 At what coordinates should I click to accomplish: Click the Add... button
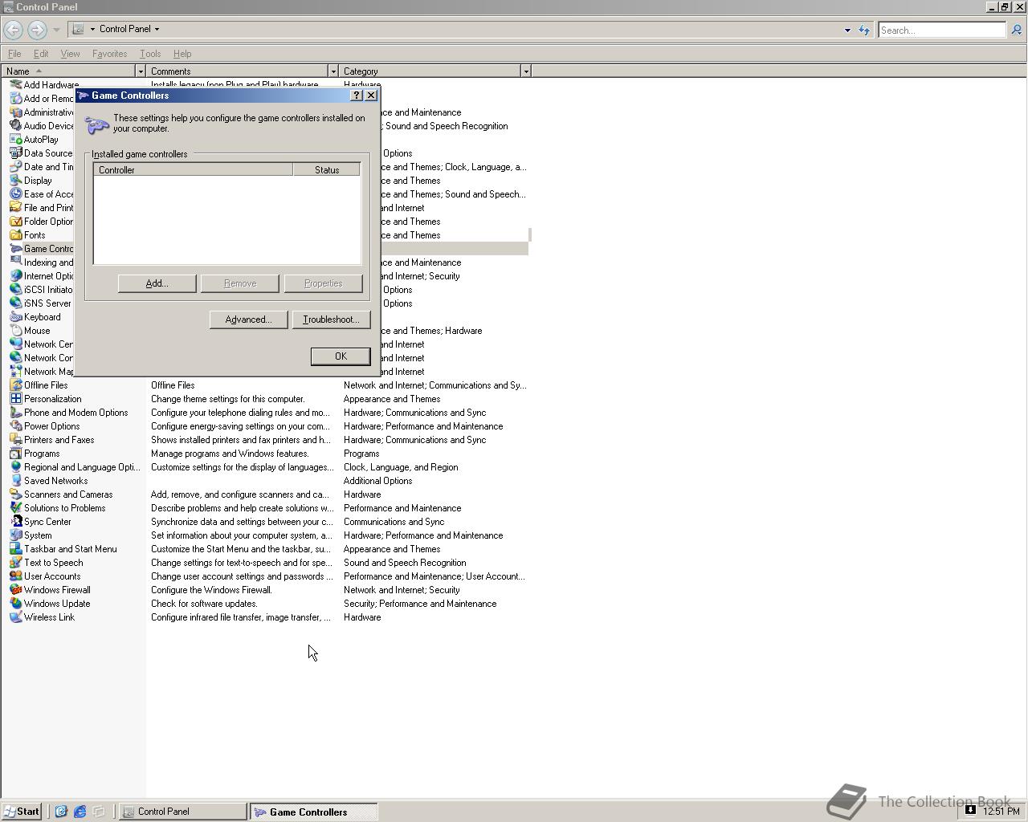coord(157,283)
